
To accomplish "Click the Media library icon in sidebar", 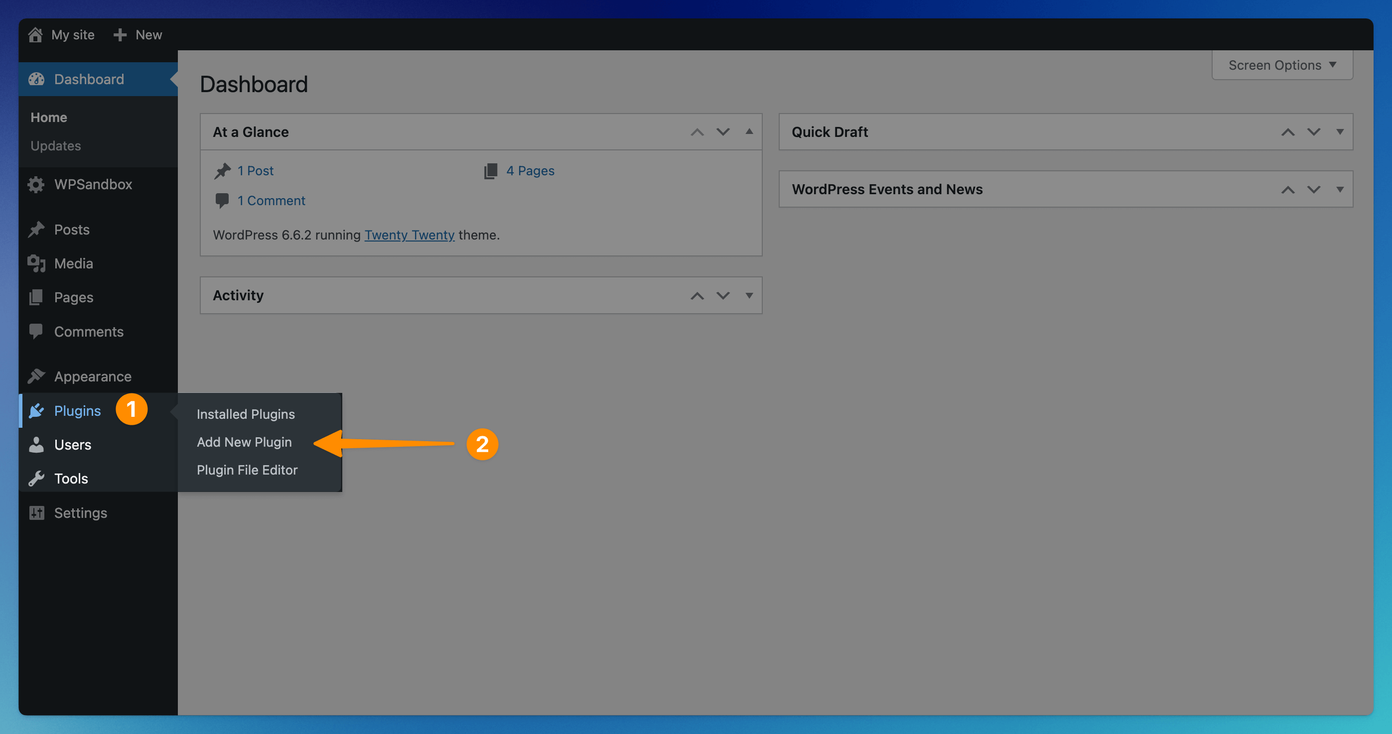I will coord(36,263).
